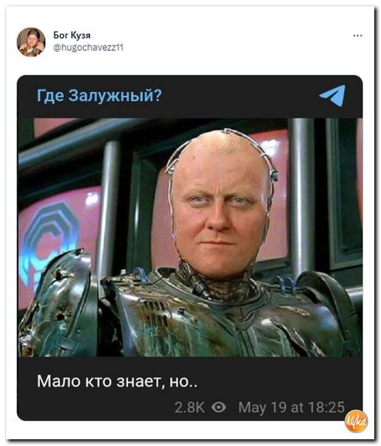Click the eye views icon

pos(219,407)
